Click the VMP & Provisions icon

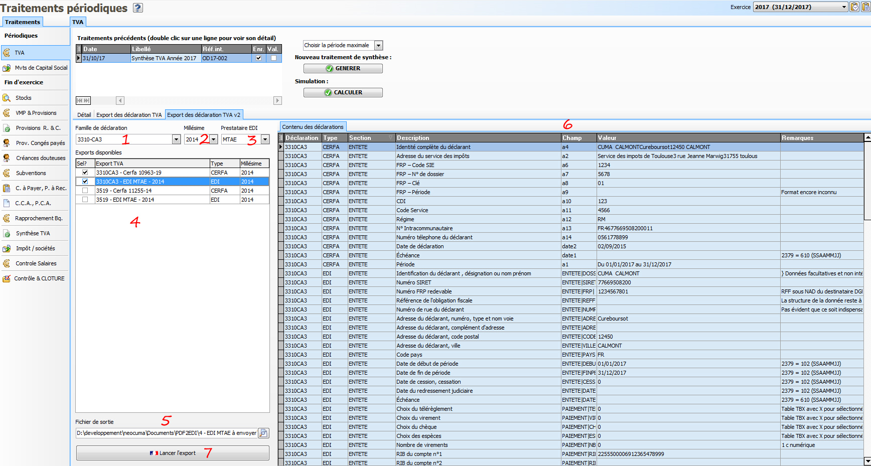(7, 113)
